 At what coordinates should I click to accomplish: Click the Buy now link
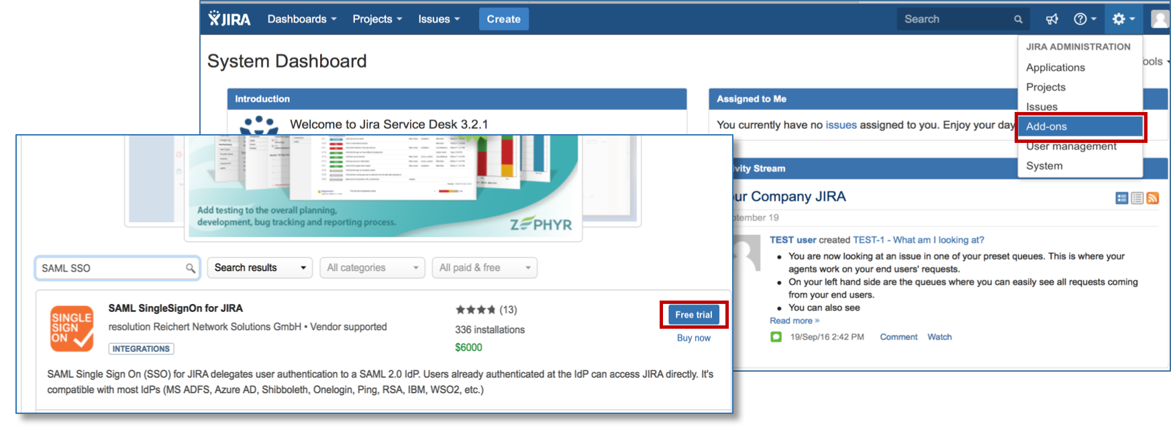pyautogui.click(x=694, y=338)
